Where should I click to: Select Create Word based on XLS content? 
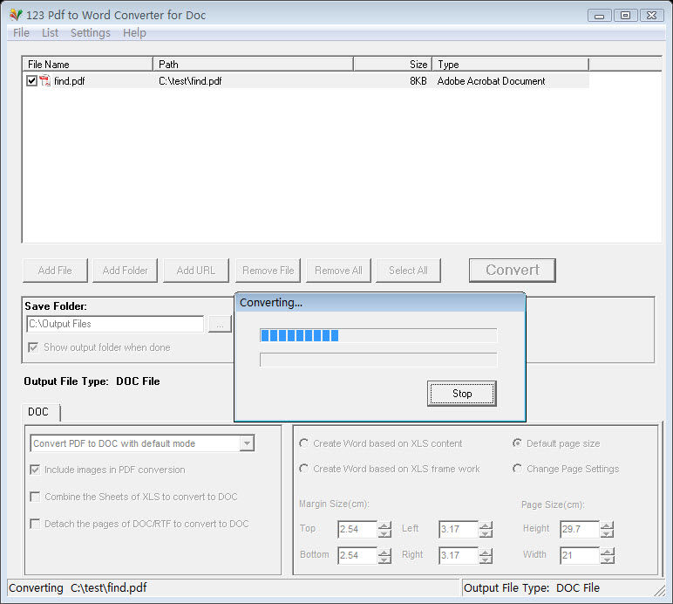[304, 443]
